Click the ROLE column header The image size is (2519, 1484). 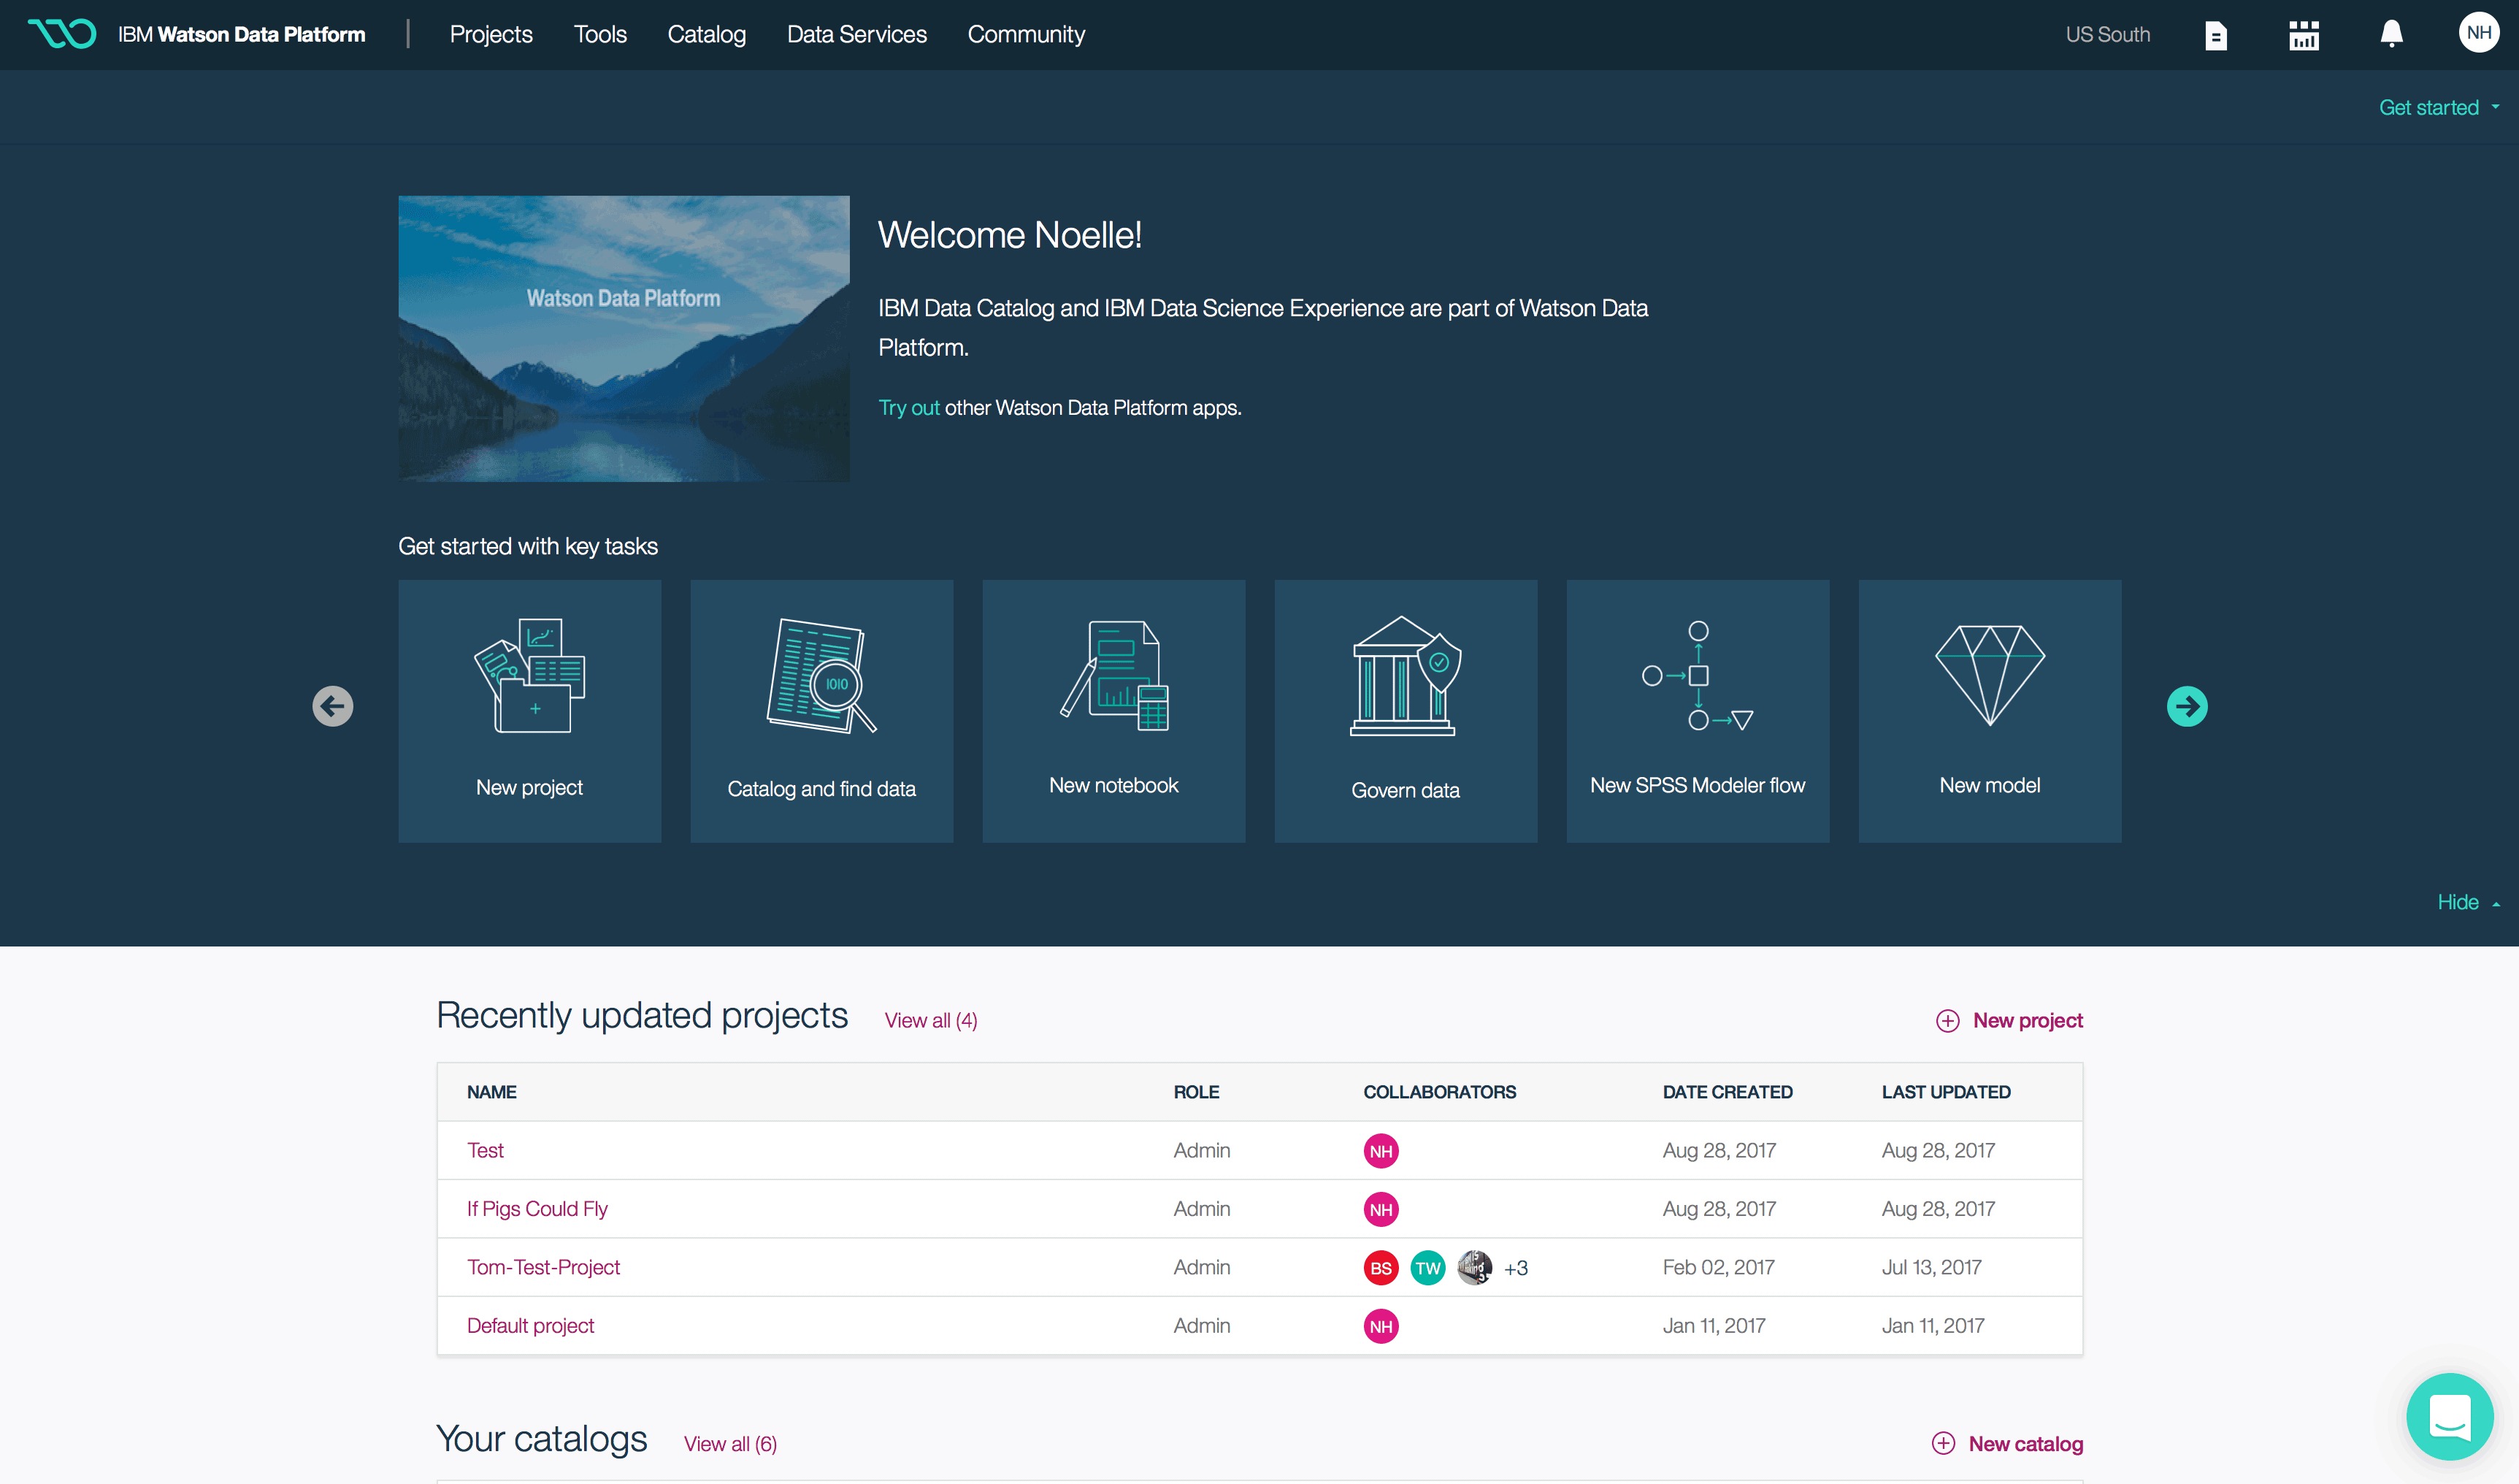click(x=1195, y=1092)
